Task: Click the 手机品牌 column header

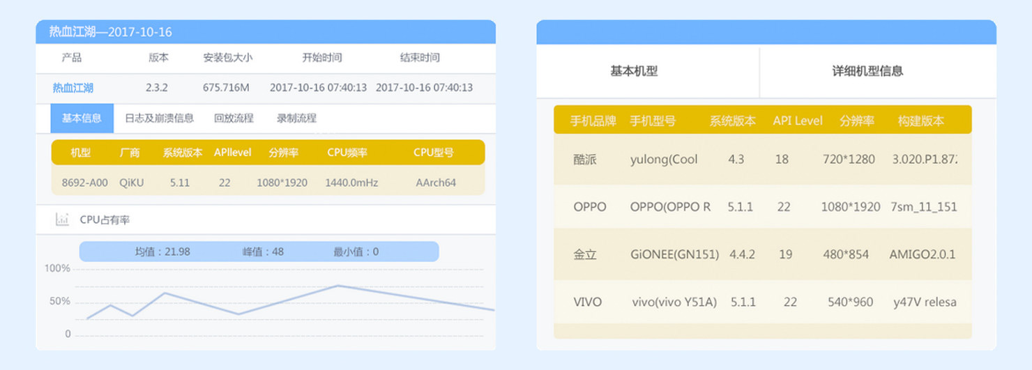Action: tap(593, 121)
